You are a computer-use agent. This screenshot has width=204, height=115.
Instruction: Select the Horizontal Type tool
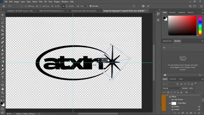[x=3, y=77]
